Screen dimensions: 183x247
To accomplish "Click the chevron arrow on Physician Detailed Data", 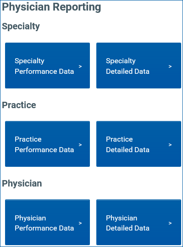I will click(x=170, y=223).
